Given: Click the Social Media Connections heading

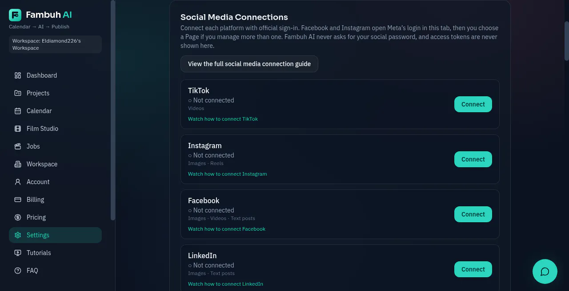Looking at the screenshot, I should tap(234, 17).
